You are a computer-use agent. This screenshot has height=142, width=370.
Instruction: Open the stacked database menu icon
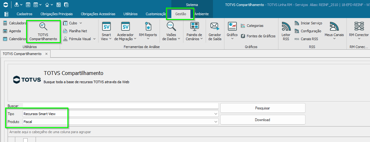click(x=6, y=14)
